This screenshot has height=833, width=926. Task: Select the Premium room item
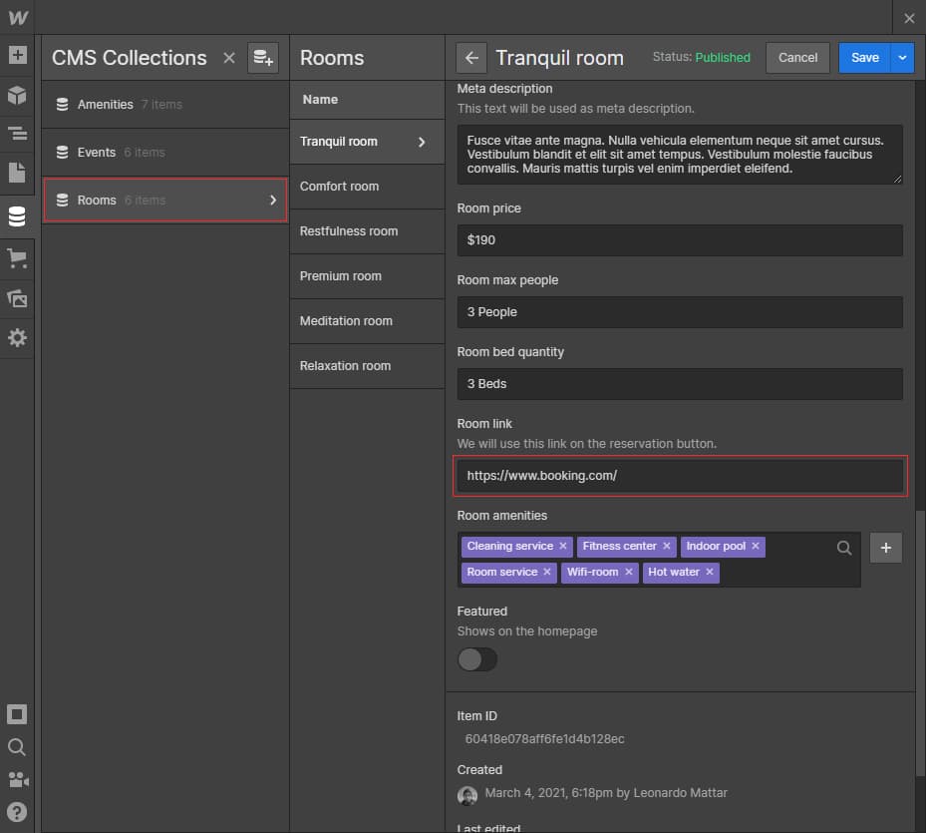click(x=341, y=276)
